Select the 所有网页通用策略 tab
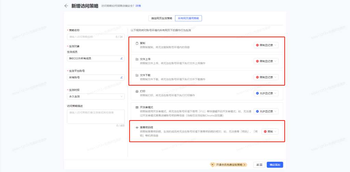 (188, 18)
